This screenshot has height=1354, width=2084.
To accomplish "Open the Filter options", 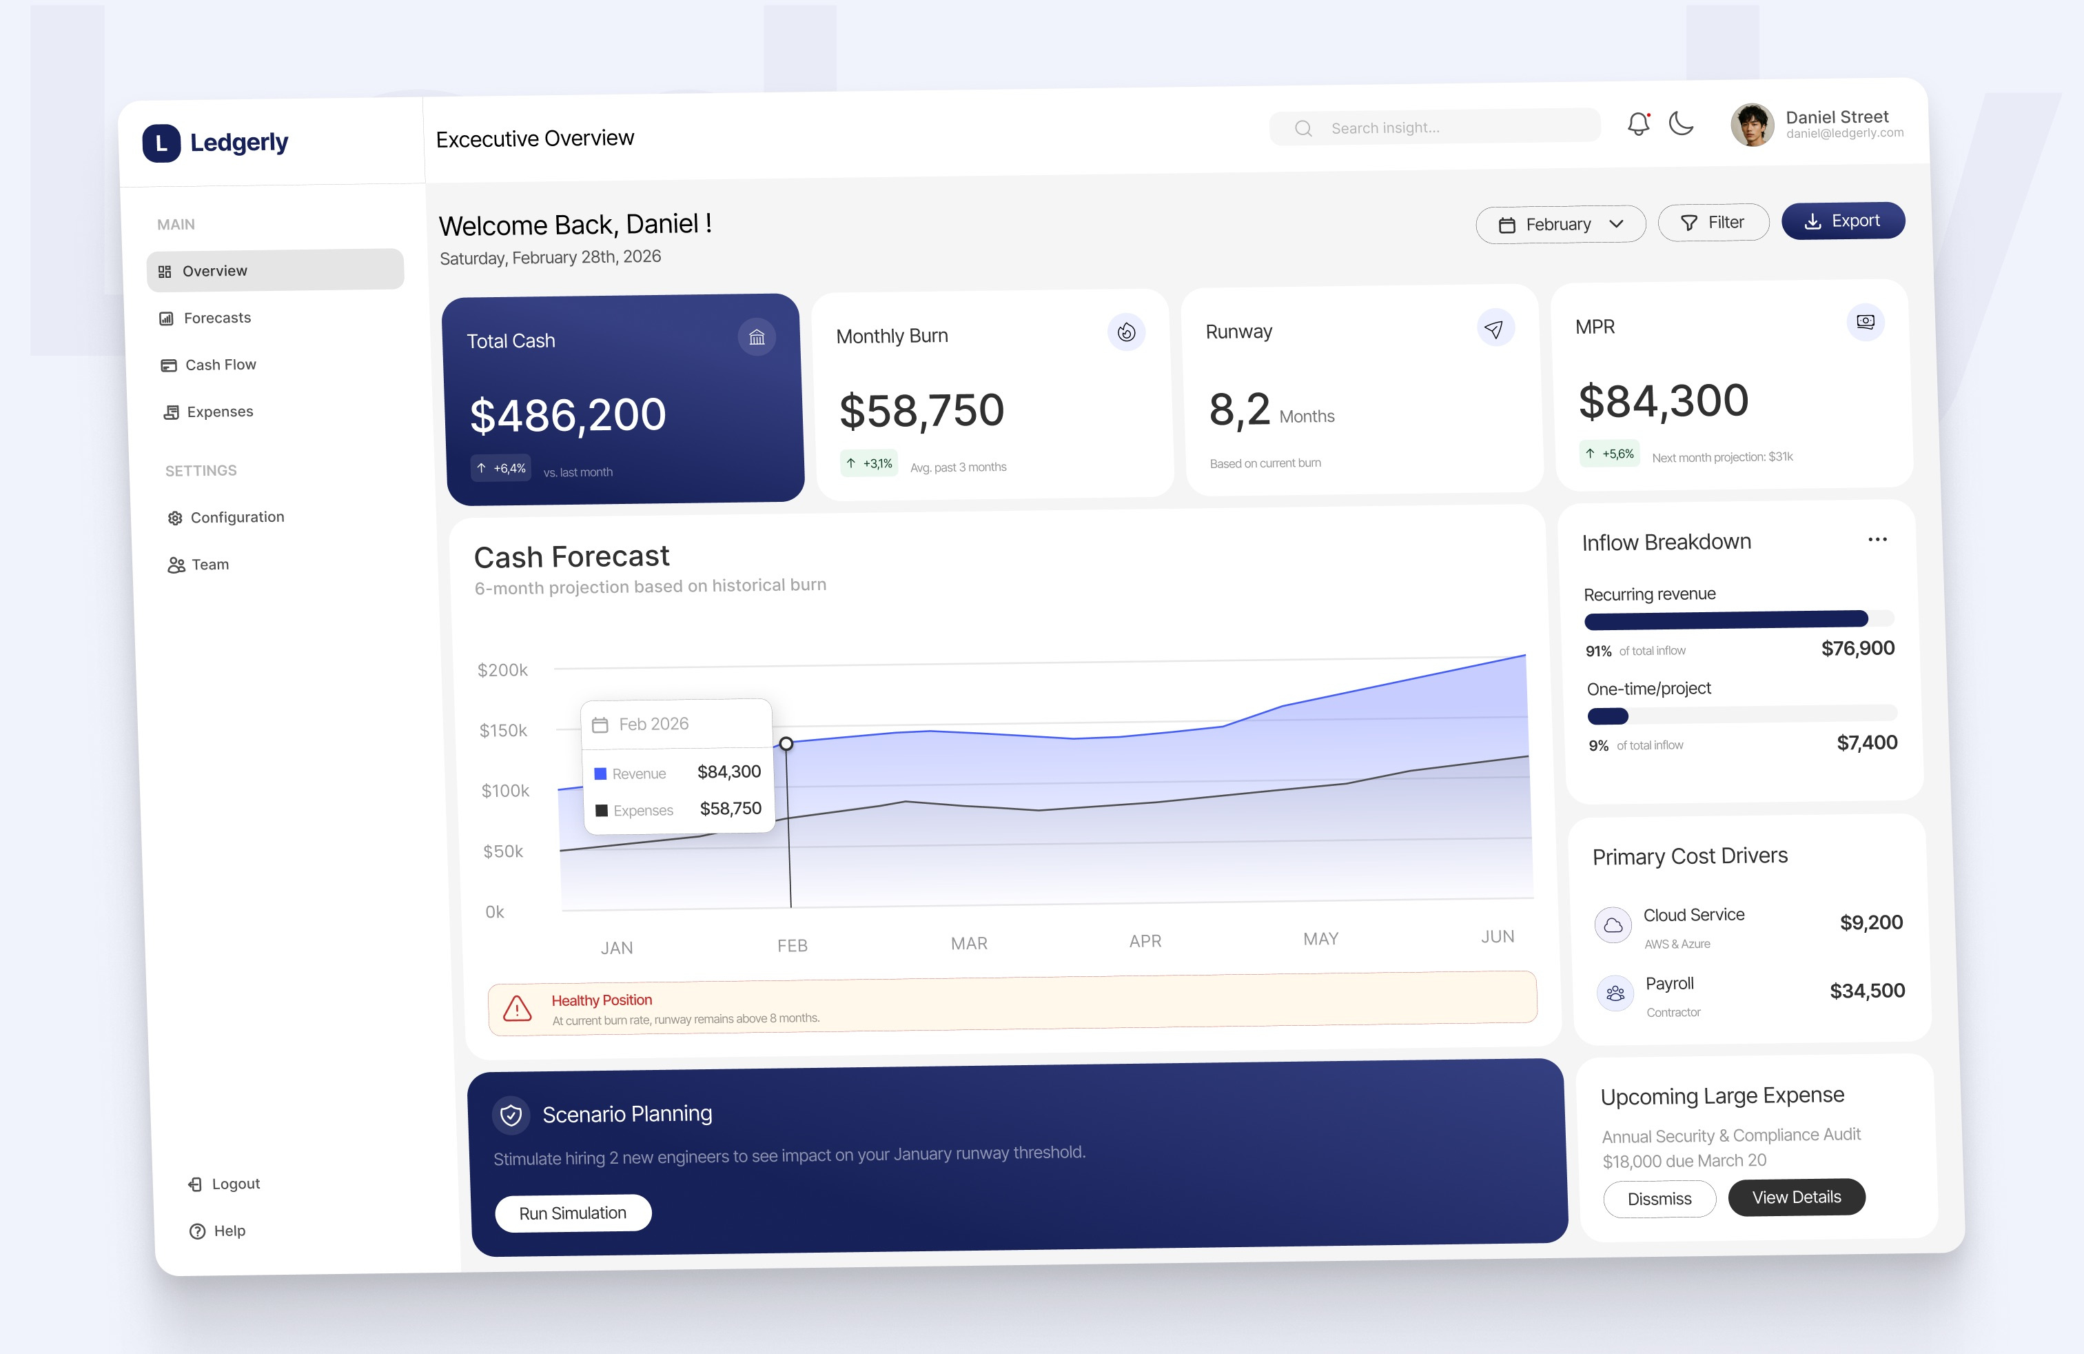I will 1713,223.
